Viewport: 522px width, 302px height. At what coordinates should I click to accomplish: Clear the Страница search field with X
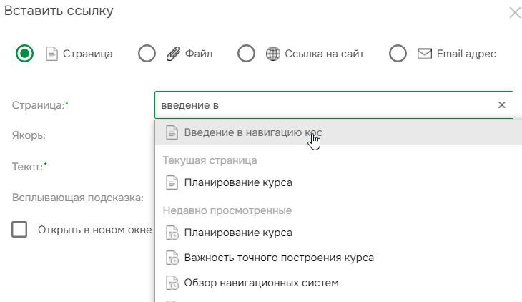(x=502, y=105)
